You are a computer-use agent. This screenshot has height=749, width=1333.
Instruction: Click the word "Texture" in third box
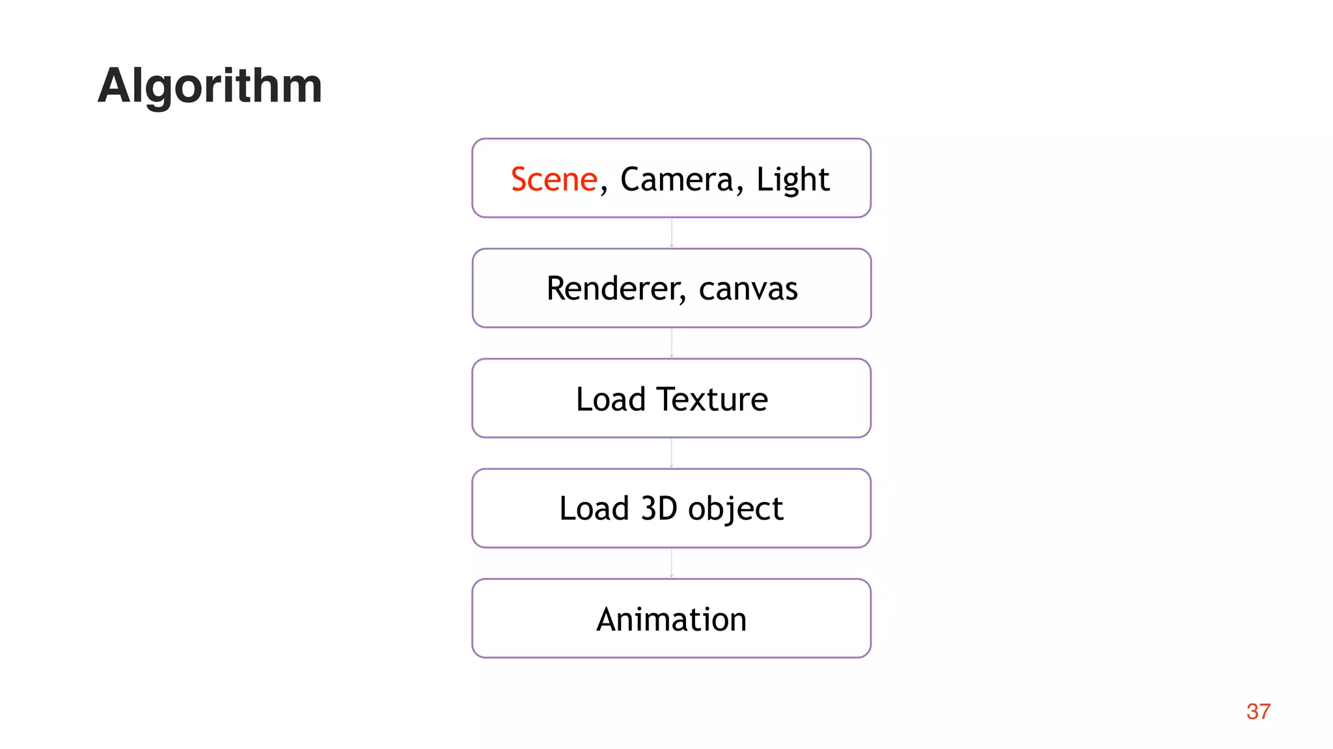[712, 399]
